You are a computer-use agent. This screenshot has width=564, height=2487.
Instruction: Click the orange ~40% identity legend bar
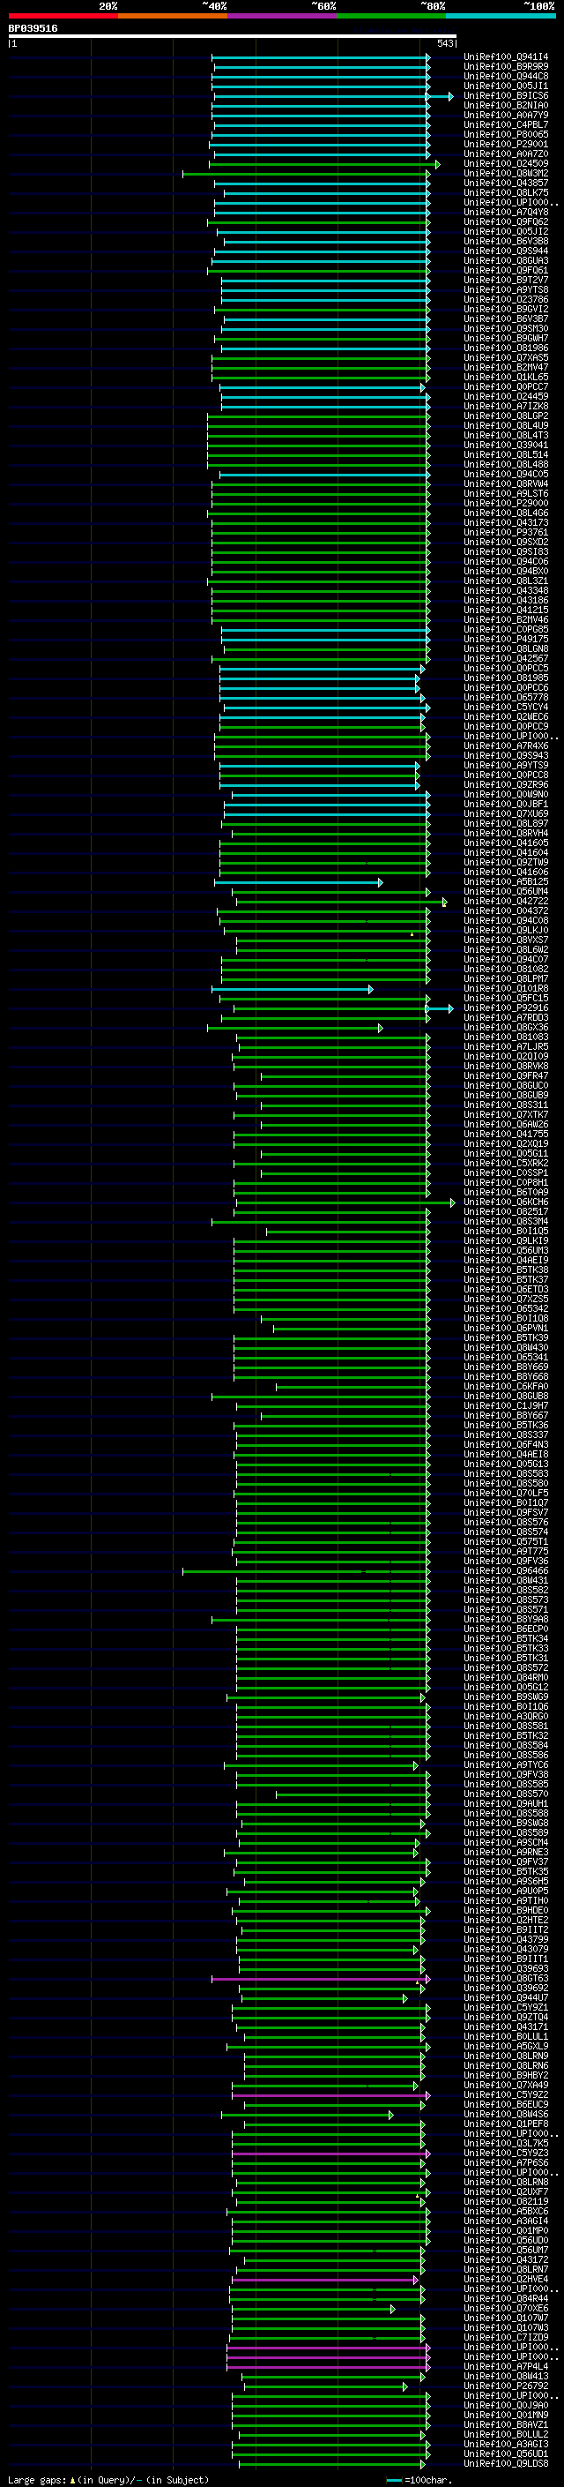pos(173,17)
